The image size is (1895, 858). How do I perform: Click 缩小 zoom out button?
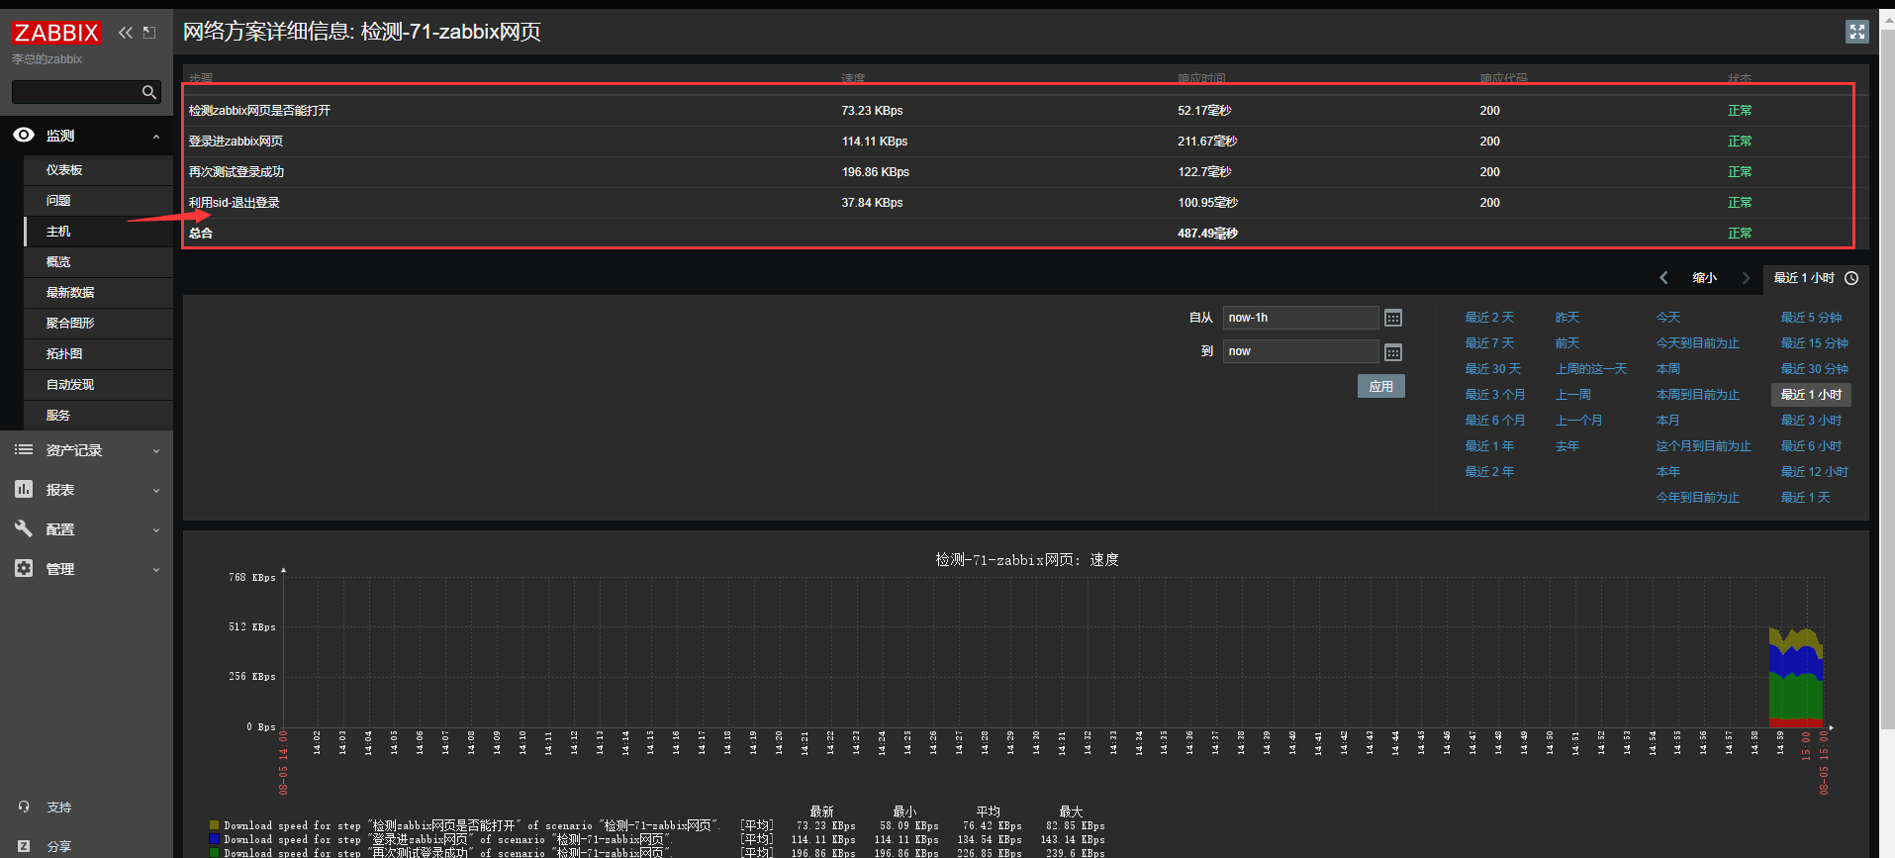1704,278
